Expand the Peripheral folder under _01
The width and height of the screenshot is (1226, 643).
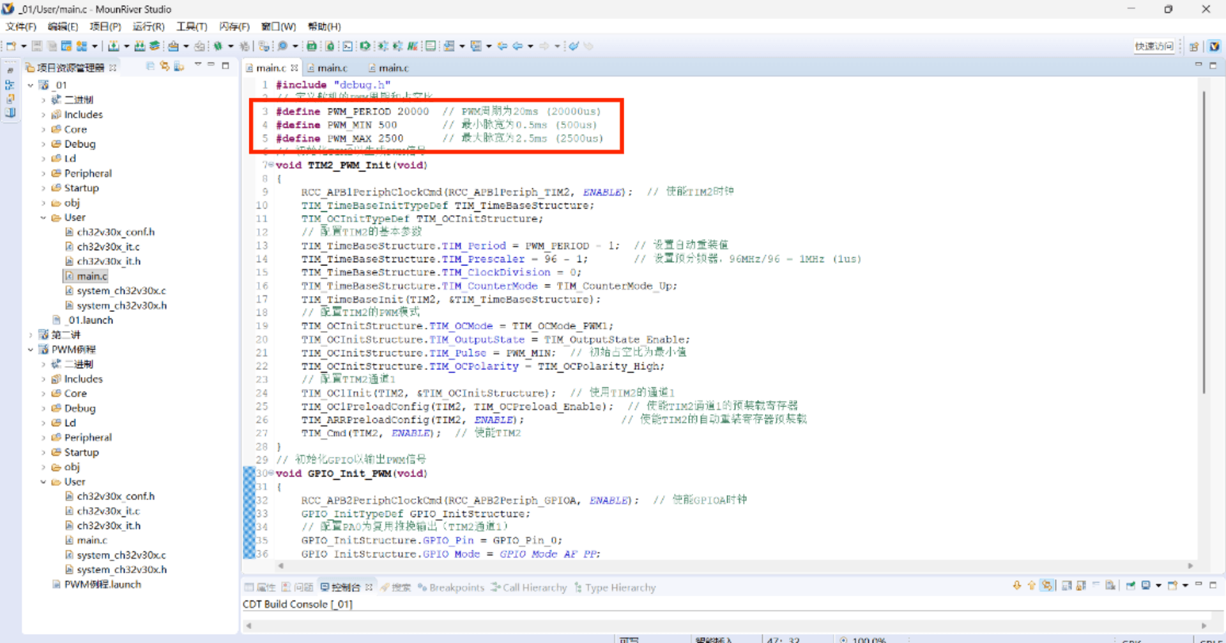(x=43, y=174)
